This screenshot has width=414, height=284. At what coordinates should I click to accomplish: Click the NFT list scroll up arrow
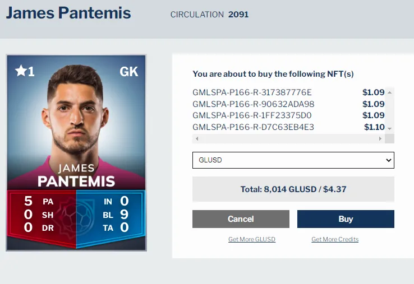click(389, 92)
